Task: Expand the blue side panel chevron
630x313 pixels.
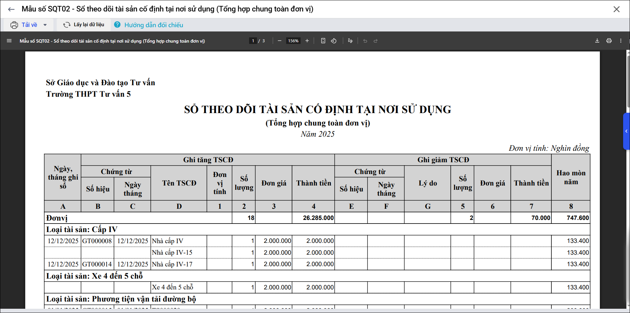Action: click(626, 131)
